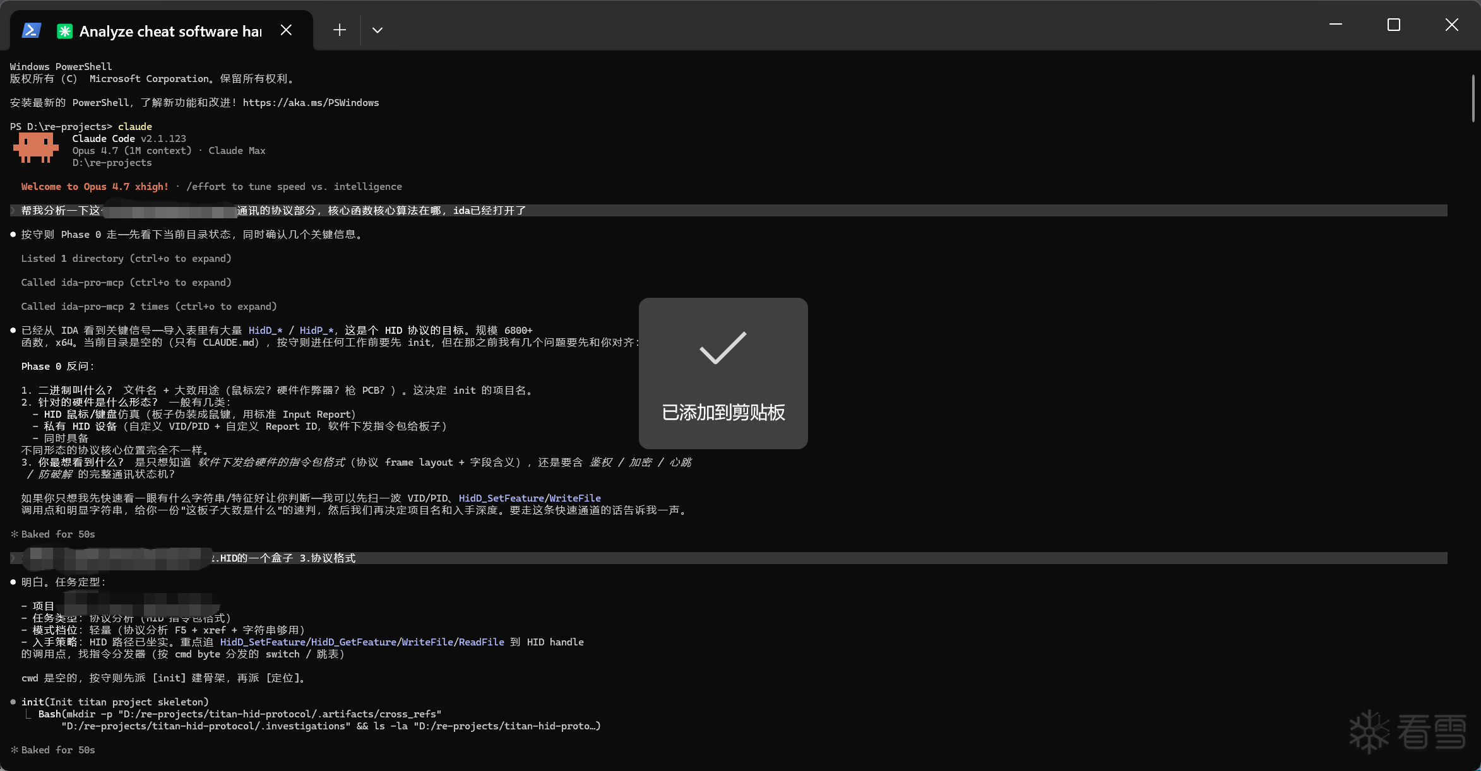Open the terminal profile dropdown menu
The image size is (1481, 771).
pos(378,30)
